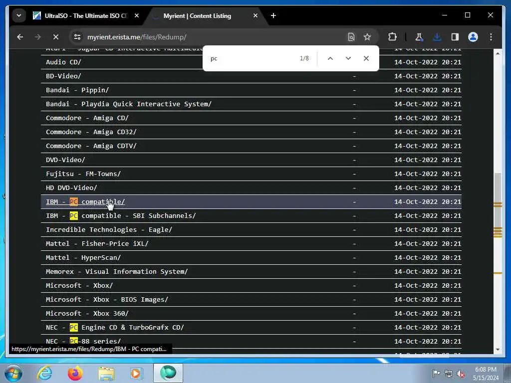Screen dimensions: 511x383
Task: Open HD DVD-Video/ folder
Action: pos(71,188)
